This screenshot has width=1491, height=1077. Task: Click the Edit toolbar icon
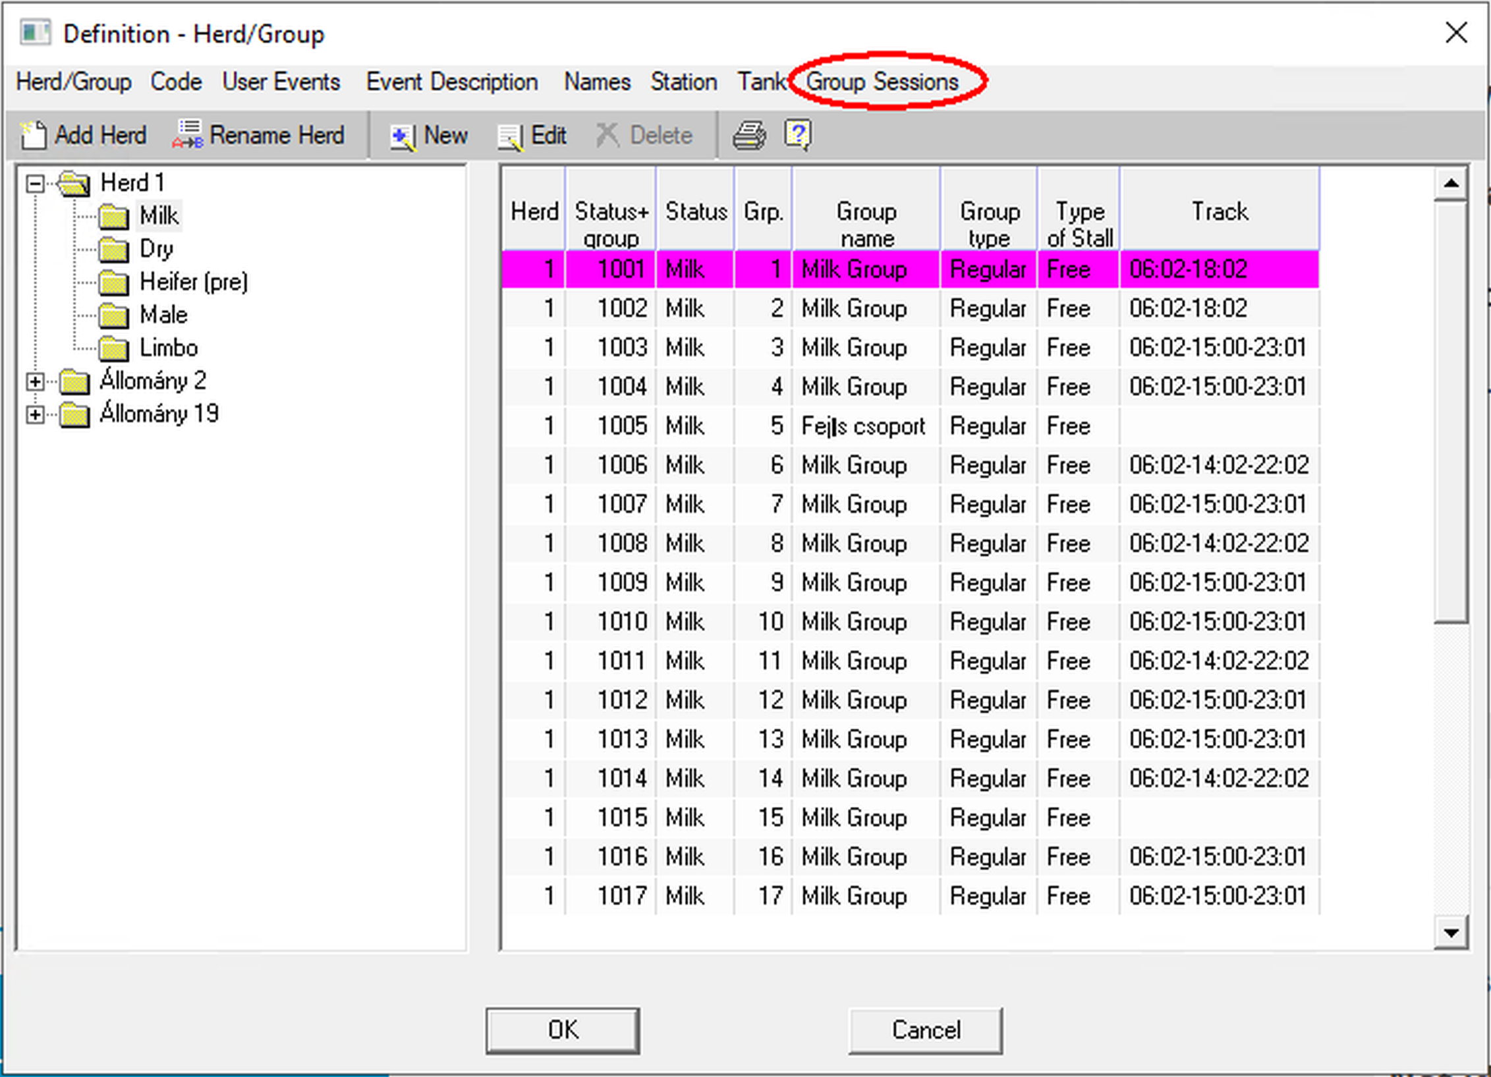point(511,136)
